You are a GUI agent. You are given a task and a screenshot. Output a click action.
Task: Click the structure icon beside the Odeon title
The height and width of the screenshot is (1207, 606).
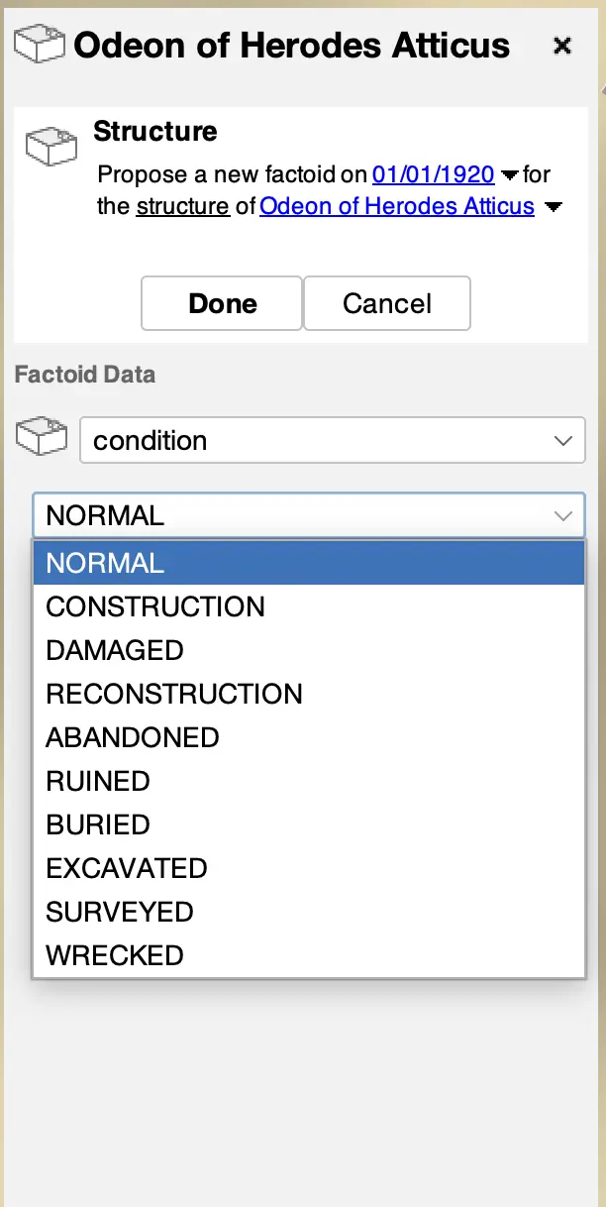coord(40,45)
